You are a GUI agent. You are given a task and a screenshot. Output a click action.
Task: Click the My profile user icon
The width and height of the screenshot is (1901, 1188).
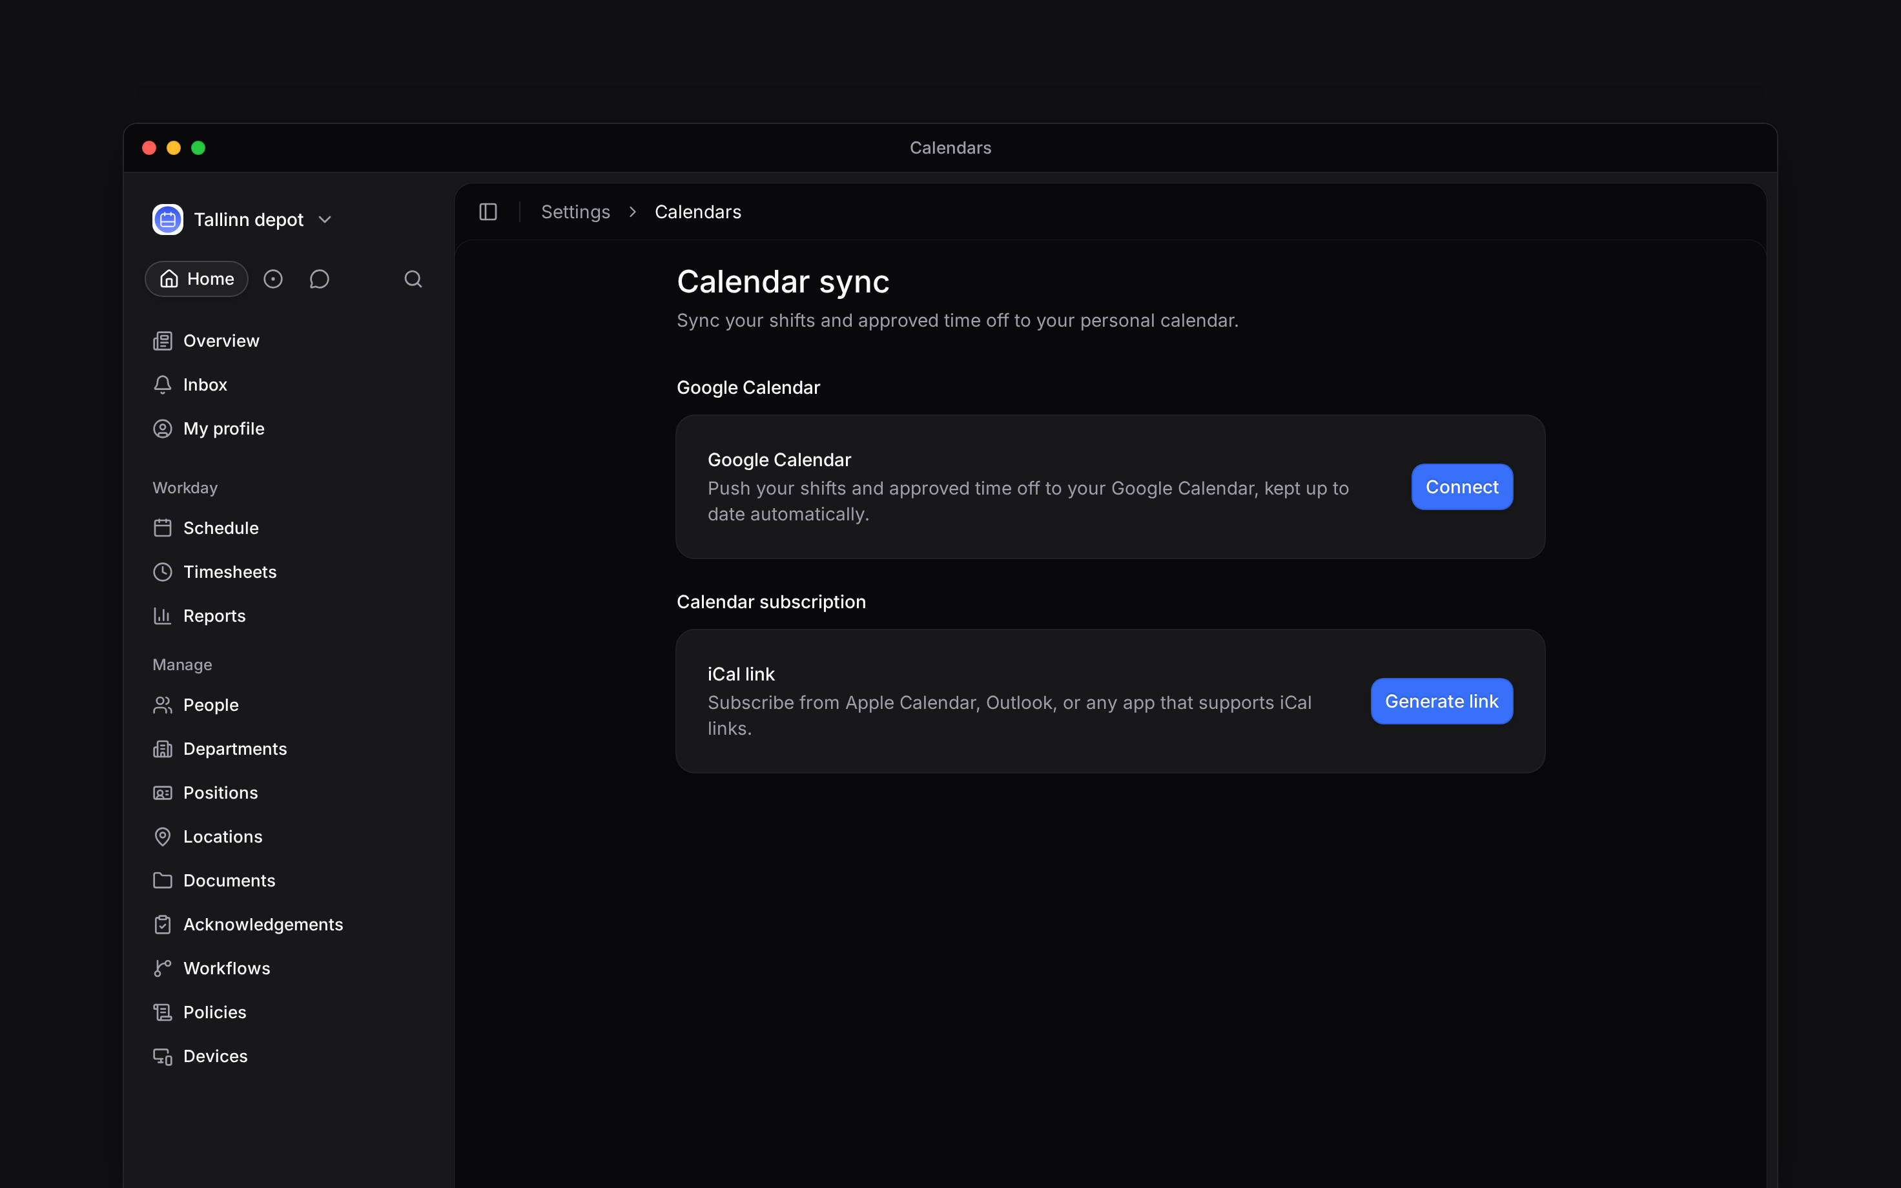(x=163, y=429)
